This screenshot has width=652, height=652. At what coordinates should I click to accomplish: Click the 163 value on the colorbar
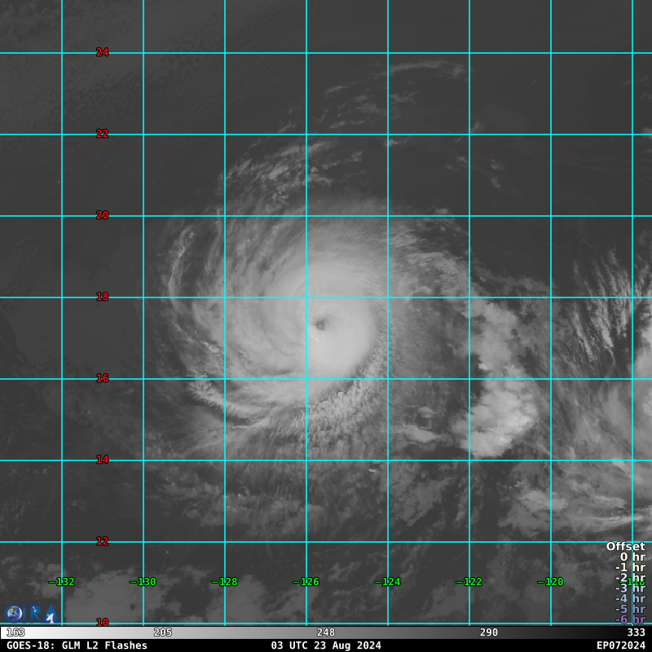point(15,632)
